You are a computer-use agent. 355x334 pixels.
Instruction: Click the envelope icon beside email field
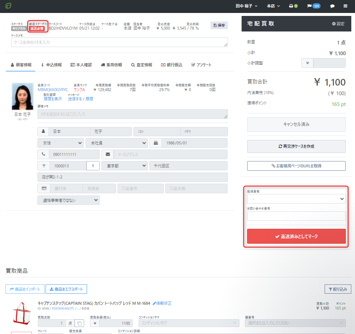(x=108, y=154)
